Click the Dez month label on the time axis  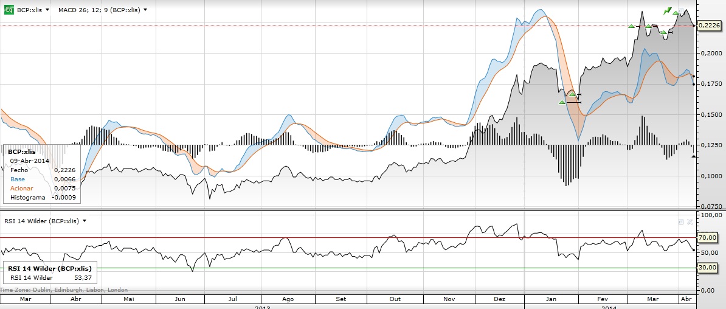[x=500, y=299]
